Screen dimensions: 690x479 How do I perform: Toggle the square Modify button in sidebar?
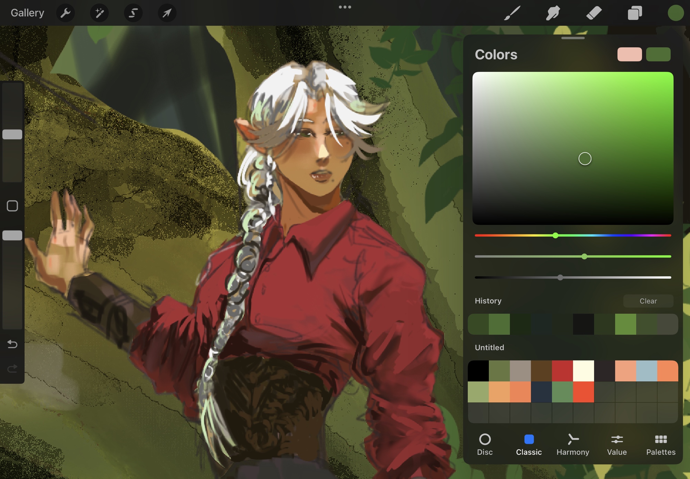pos(12,206)
